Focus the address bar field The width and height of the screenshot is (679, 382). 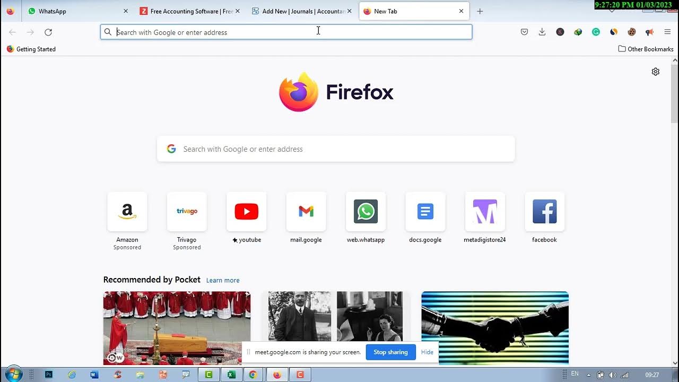click(x=286, y=32)
